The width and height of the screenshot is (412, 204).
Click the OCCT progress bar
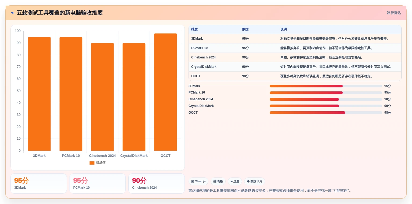pyautogui.click(x=326, y=113)
